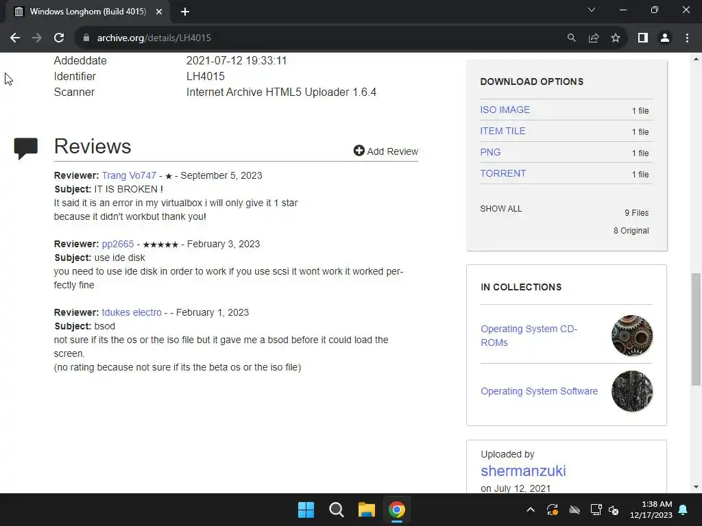The width and height of the screenshot is (702, 526).
Task: Click the 8 Original text
Action: pos(631,230)
